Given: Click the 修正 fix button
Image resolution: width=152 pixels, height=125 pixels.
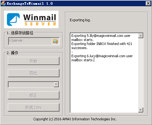Looking at the screenshot, I should click(x=33, y=95).
